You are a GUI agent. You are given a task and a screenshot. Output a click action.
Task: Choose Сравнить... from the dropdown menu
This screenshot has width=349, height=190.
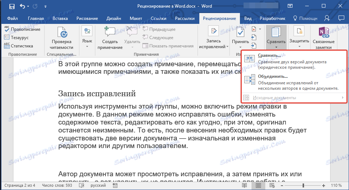pyautogui.click(x=269, y=56)
